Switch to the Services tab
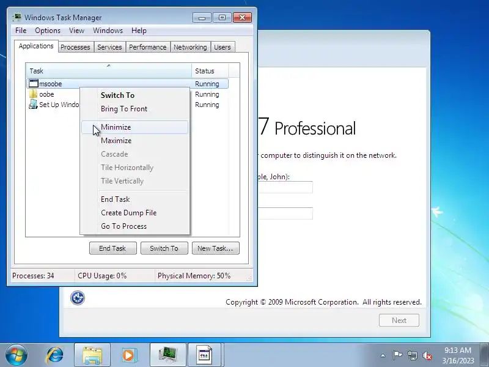 [x=109, y=47]
